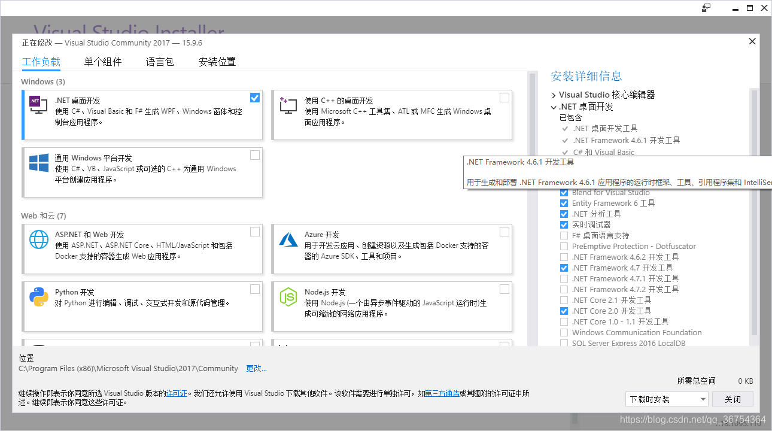Switch to the 工作负载 tab

tap(41, 62)
